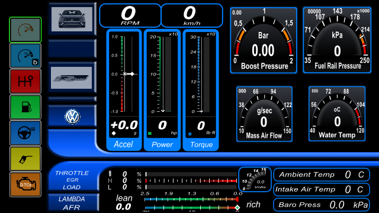Click the Accel g-force panel
Screen dimensions: 379x213
click(x=124, y=90)
